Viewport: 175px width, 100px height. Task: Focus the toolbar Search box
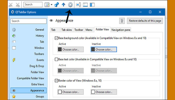point(33,5)
